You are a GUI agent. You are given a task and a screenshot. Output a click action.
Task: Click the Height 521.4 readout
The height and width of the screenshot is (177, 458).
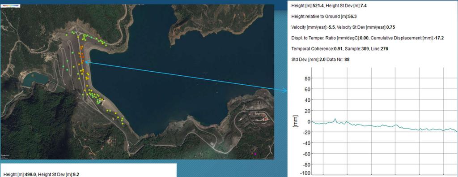(x=307, y=5)
